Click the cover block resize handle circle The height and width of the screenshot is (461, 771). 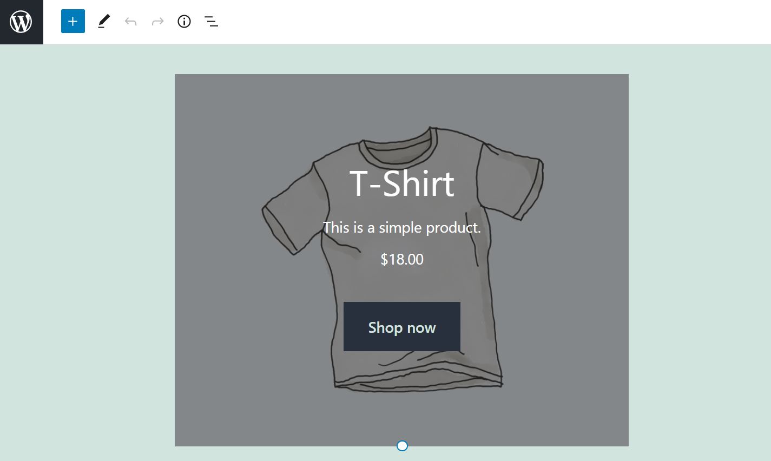click(x=401, y=445)
